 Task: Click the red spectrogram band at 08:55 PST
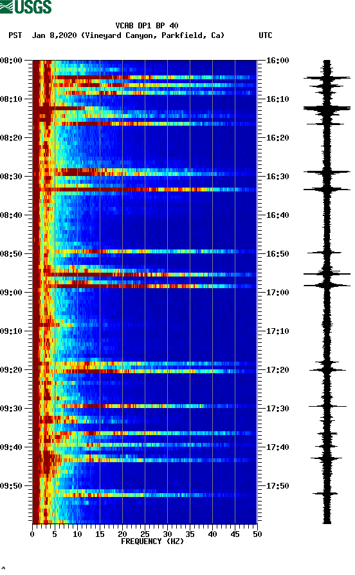click(x=145, y=275)
